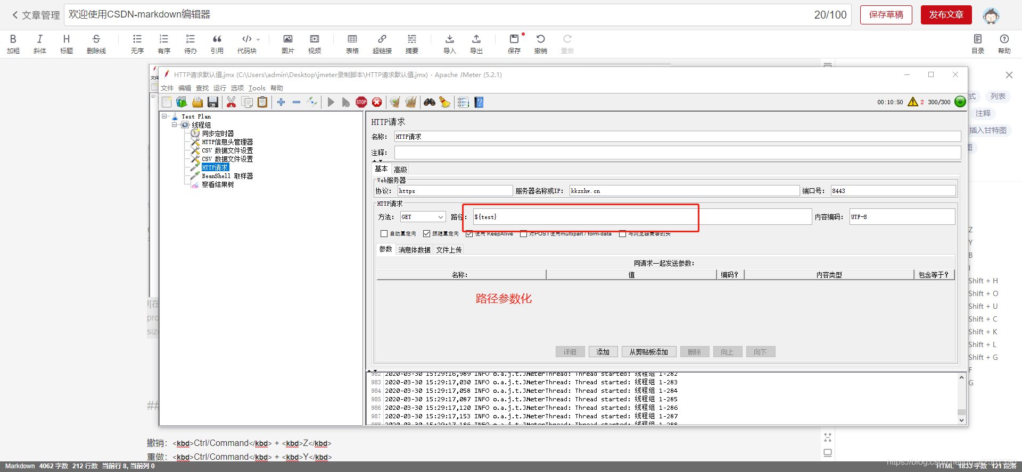Click the article title input field
This screenshot has height=472, width=1022.
point(458,15)
